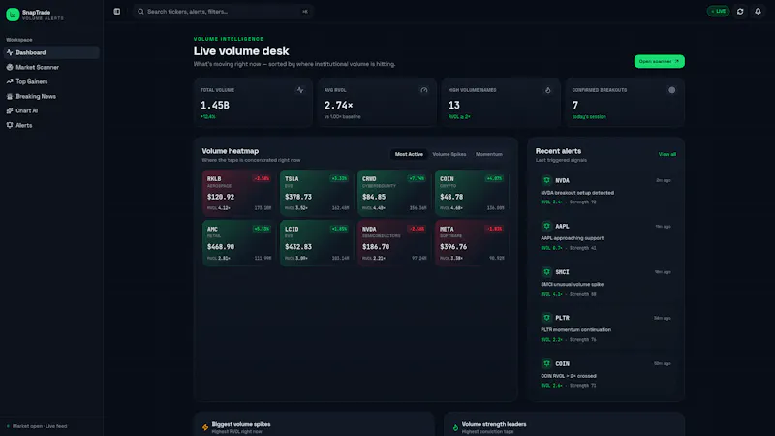
Task: Click the Avg RVOL gauge icon
Action: click(x=424, y=90)
